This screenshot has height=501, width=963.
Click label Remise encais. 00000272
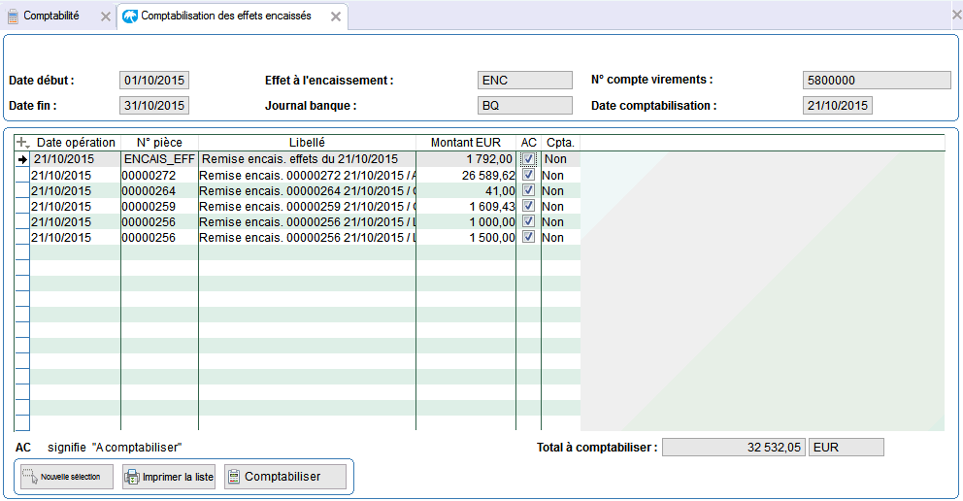307,176
